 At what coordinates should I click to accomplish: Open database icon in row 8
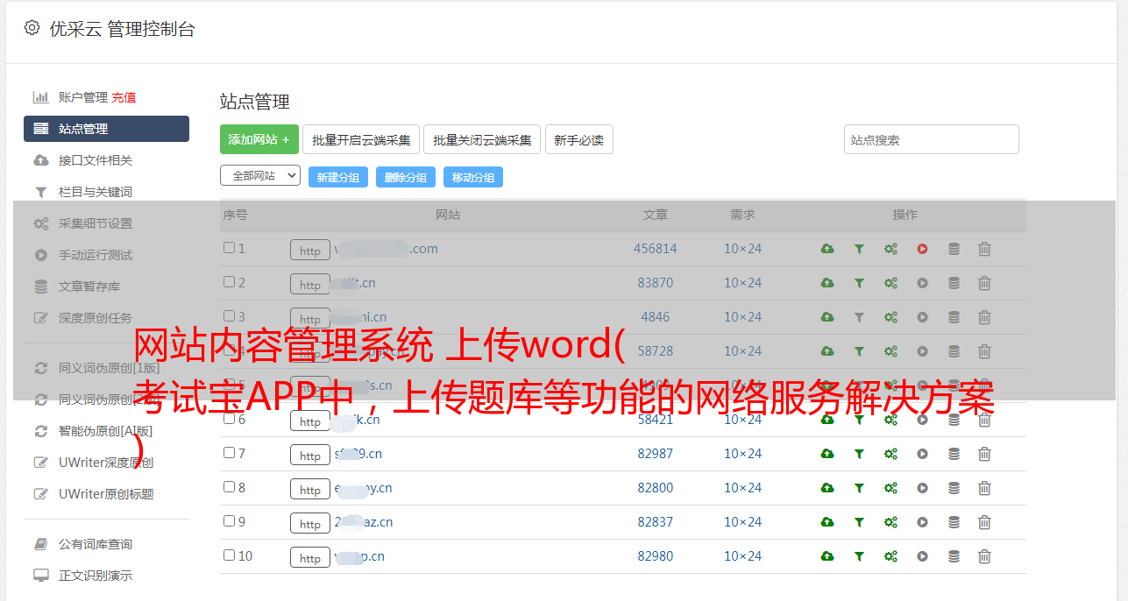(954, 488)
